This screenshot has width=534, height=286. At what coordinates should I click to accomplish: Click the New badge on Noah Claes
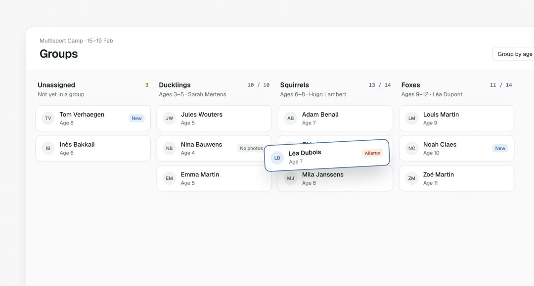click(x=500, y=148)
